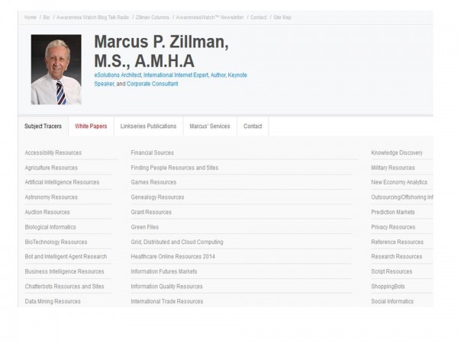Switch to the White Papers tab
The height and width of the screenshot is (343, 458).
coord(91,126)
